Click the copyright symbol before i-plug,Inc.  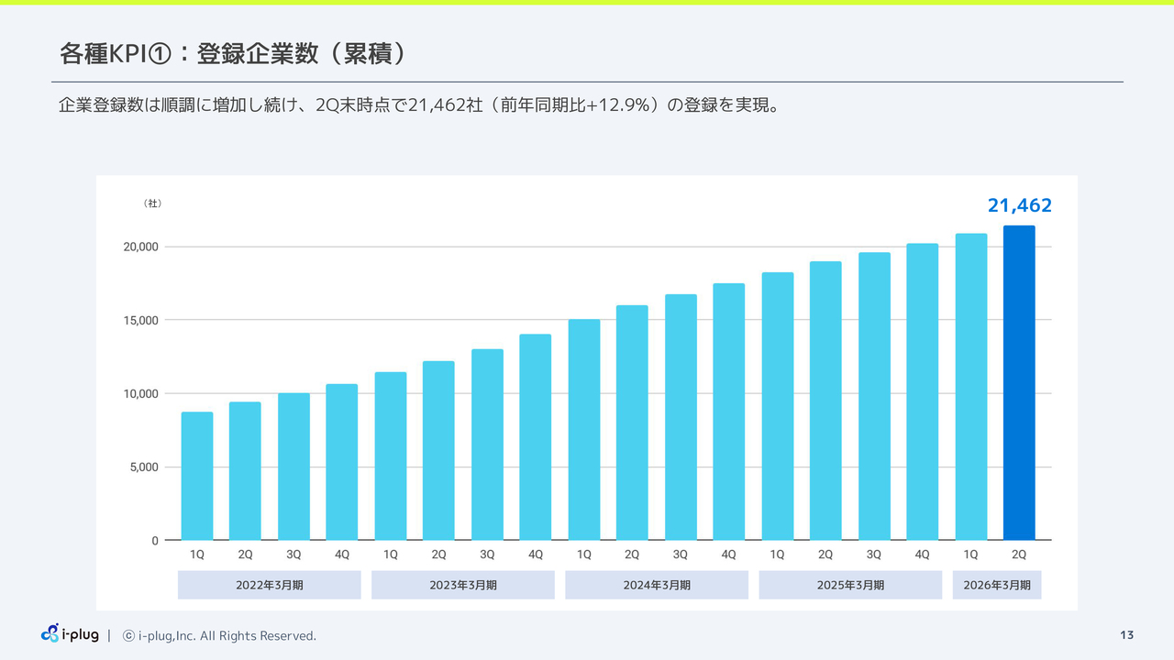(128, 636)
